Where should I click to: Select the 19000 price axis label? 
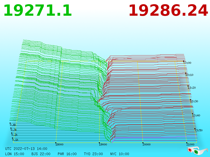(x=103, y=144)
